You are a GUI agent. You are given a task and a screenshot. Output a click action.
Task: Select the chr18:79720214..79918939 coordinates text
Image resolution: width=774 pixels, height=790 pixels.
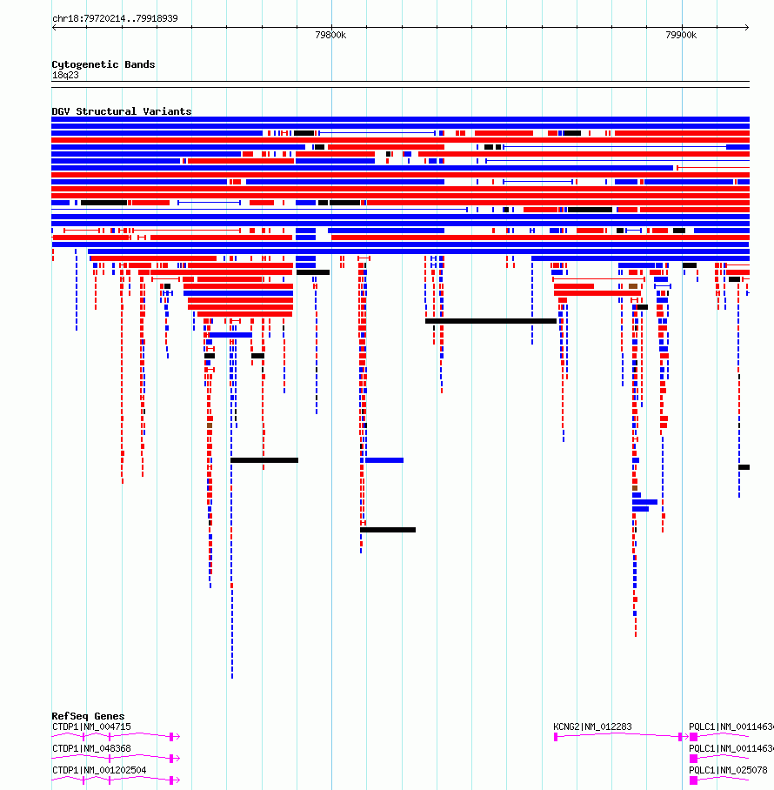pyautogui.click(x=115, y=18)
